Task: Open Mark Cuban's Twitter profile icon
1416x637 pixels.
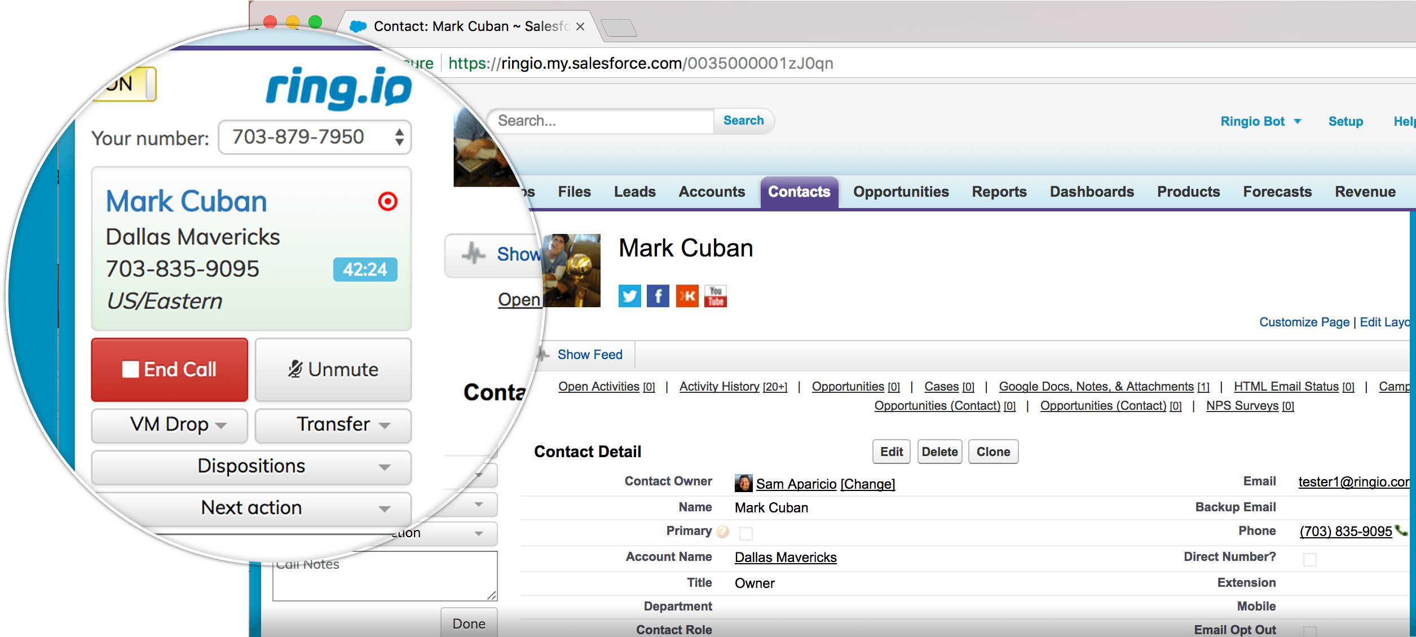Action: 629,296
